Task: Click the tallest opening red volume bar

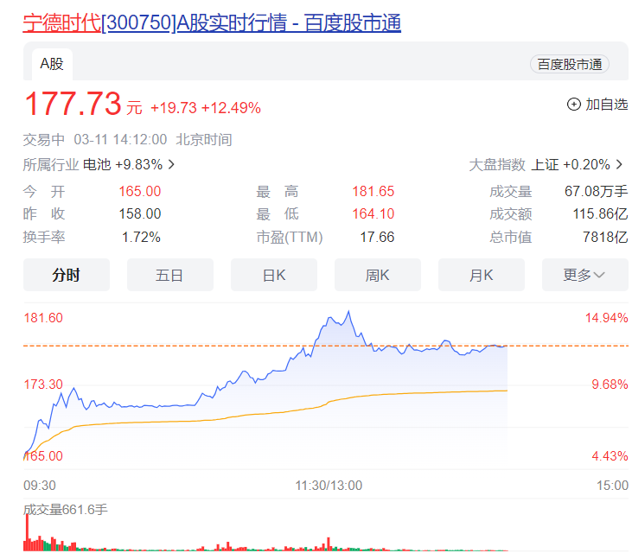Action: click(28, 532)
